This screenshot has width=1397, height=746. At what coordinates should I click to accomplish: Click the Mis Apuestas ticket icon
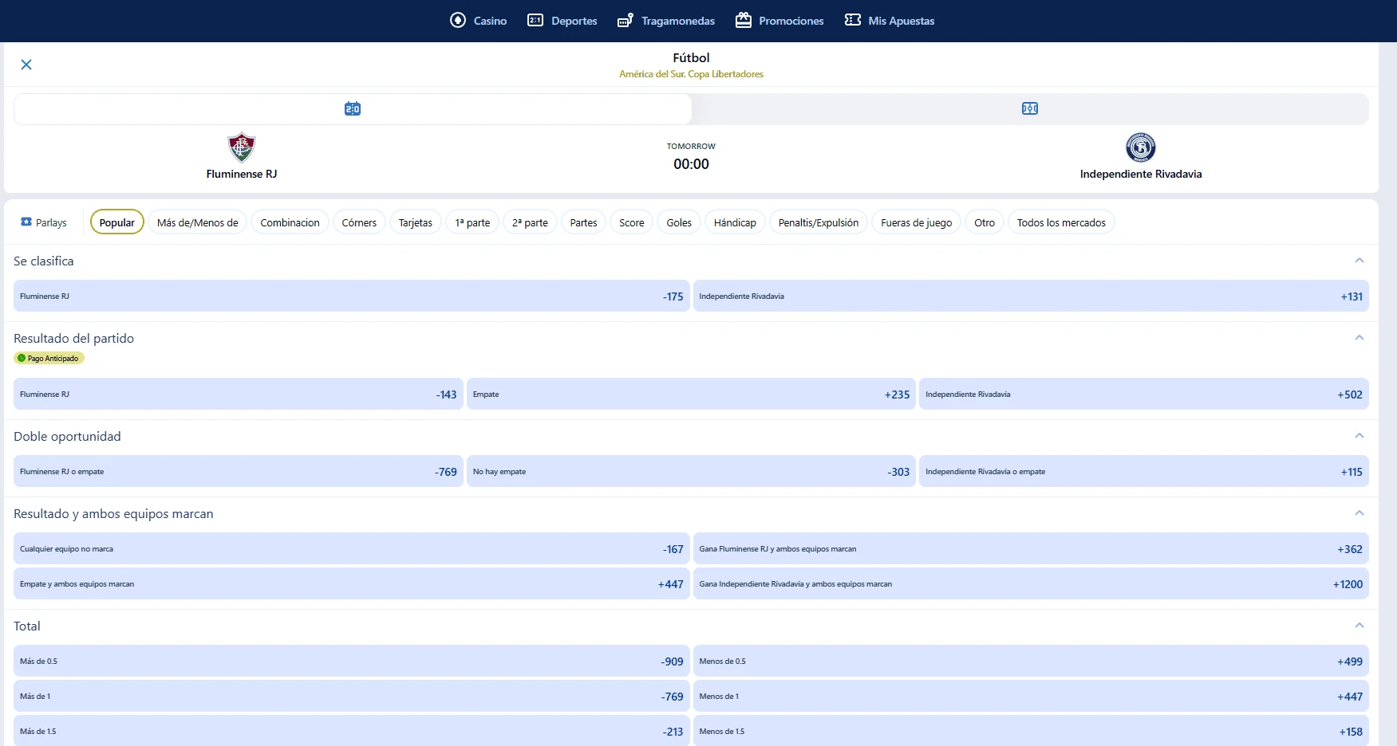pyautogui.click(x=853, y=20)
